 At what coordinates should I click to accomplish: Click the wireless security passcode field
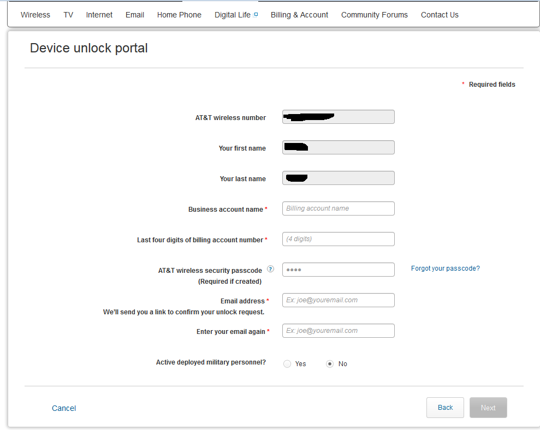click(338, 270)
